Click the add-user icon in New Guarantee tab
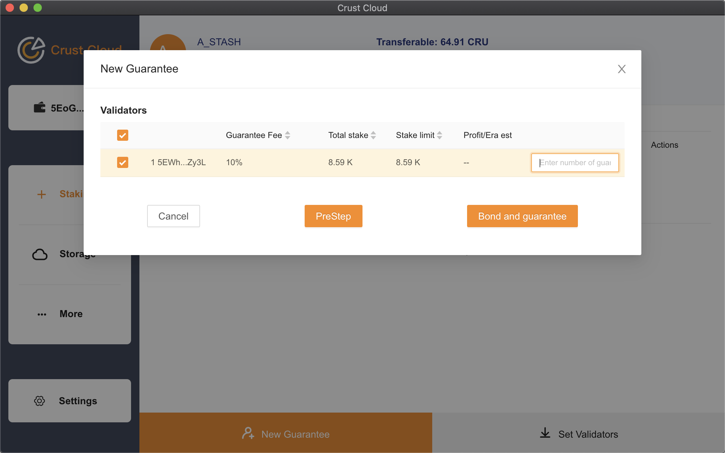The height and width of the screenshot is (453, 725). point(248,433)
